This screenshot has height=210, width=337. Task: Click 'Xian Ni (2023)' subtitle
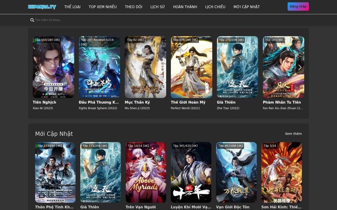point(43,108)
